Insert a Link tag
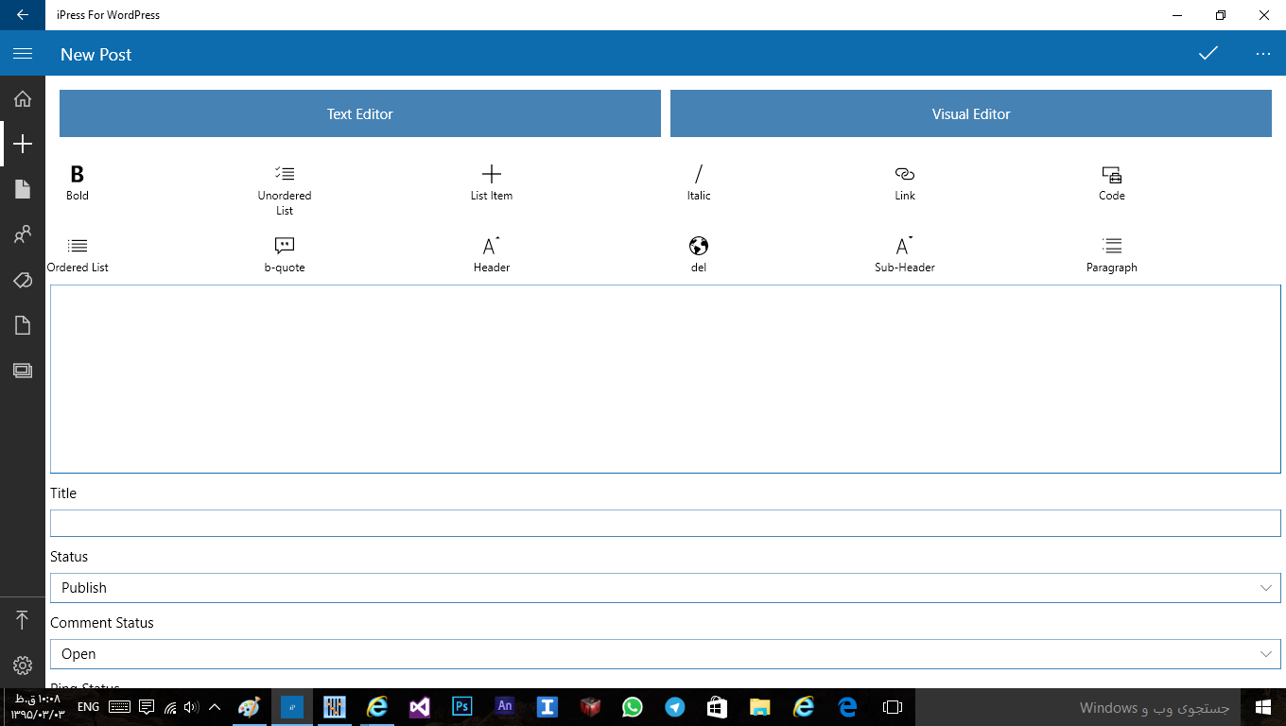This screenshot has width=1286, height=726. pyautogui.click(x=905, y=182)
